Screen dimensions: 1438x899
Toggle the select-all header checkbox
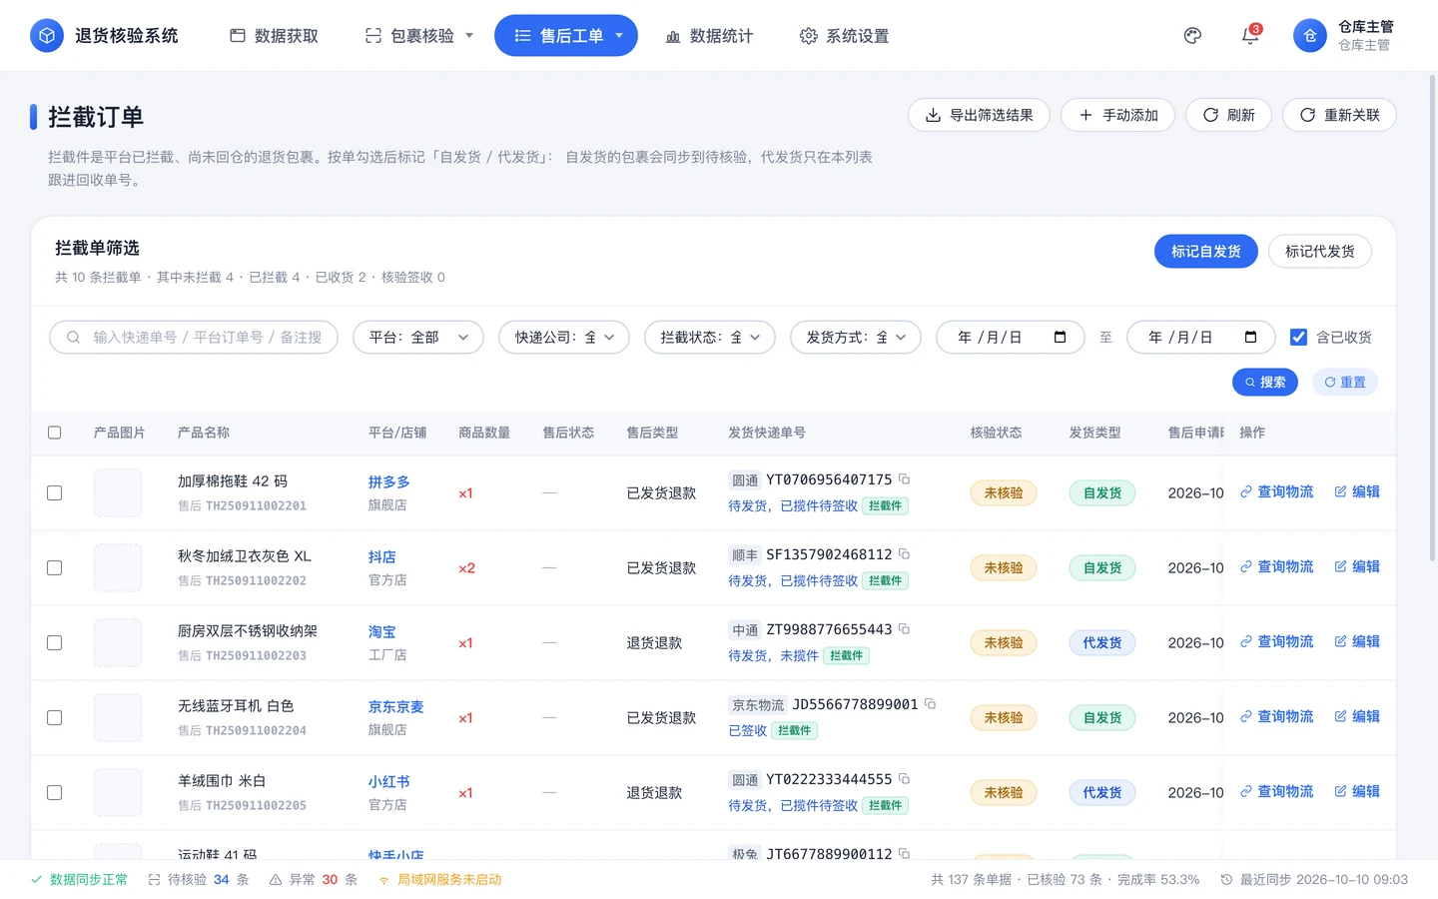coord(55,433)
